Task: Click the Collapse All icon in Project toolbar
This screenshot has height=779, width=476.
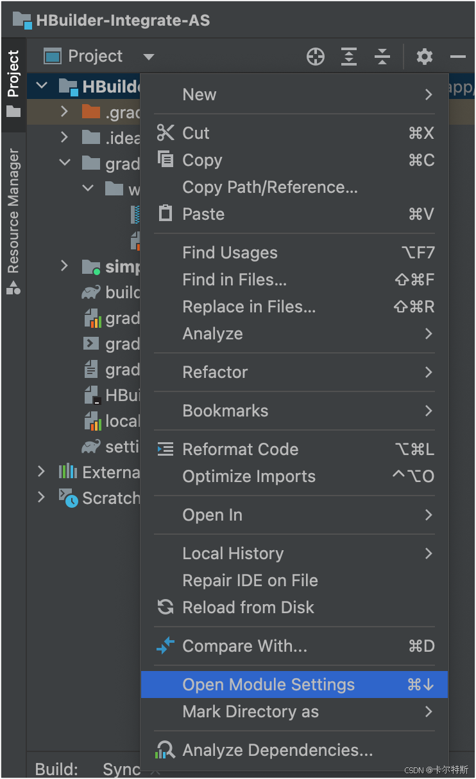Action: point(382,57)
